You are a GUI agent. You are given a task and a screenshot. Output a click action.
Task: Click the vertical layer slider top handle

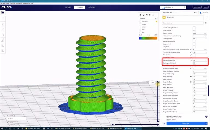[x=158, y=82]
